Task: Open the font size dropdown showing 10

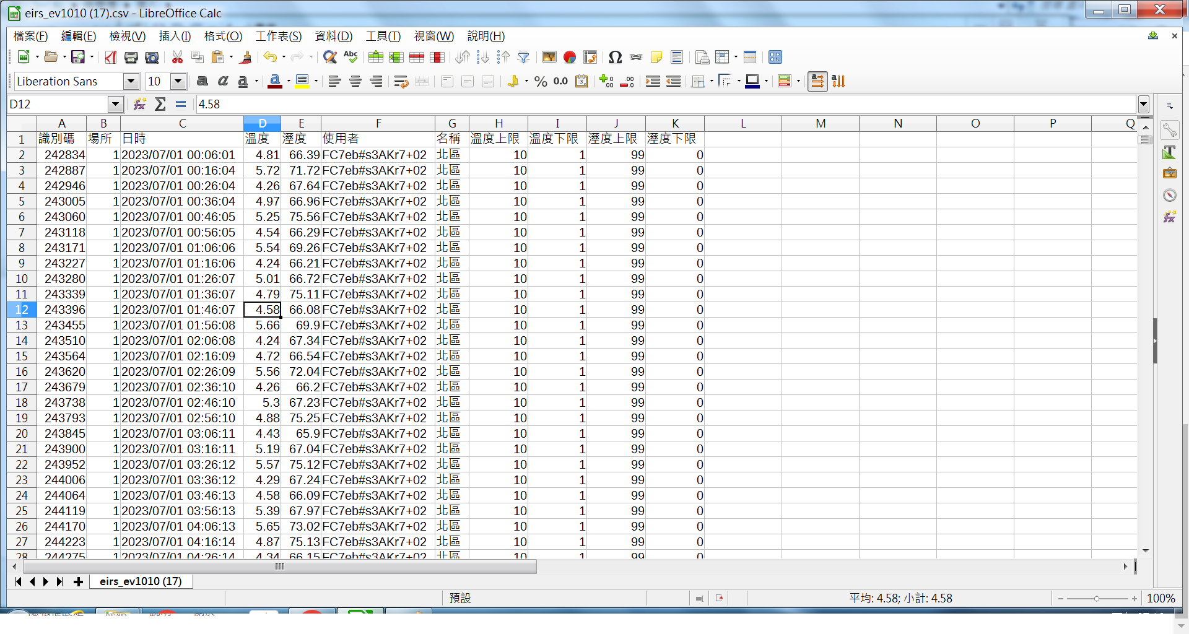Action: tap(178, 81)
